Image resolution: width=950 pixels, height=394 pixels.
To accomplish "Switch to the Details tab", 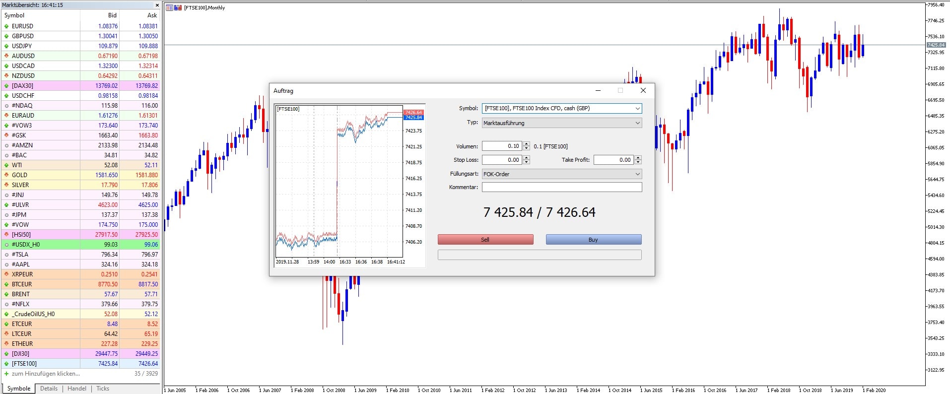I will point(49,389).
